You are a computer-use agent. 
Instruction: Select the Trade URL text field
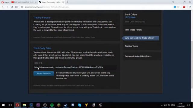pyautogui.click(x=75, y=67)
